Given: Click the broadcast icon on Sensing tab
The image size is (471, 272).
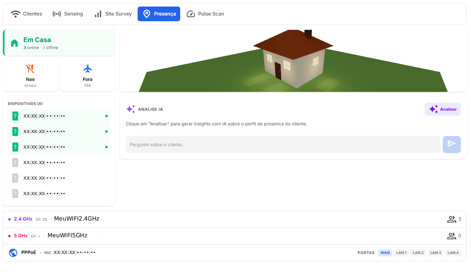Looking at the screenshot, I should 57,14.
